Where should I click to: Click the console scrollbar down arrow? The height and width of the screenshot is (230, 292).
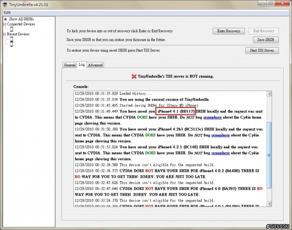(x=269, y=203)
